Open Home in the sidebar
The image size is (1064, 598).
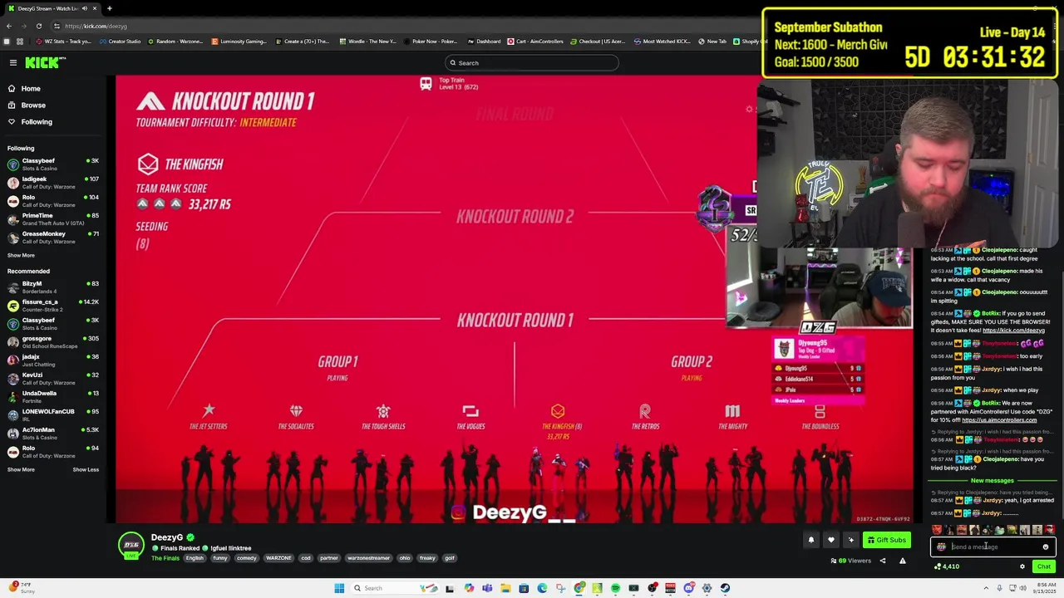tap(31, 88)
